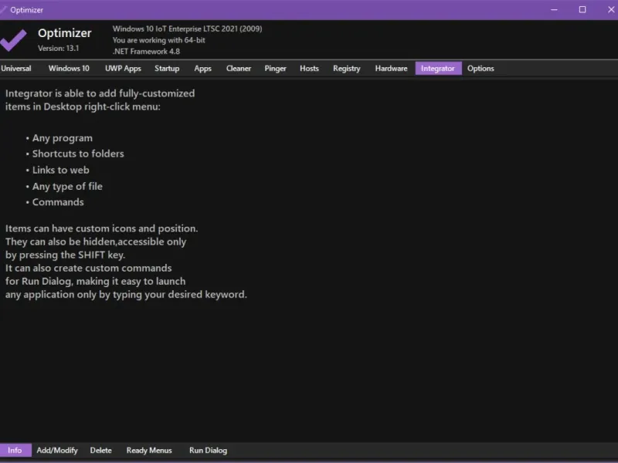The width and height of the screenshot is (618, 463).
Task: Maximize the Optimizer window
Action: click(582, 10)
